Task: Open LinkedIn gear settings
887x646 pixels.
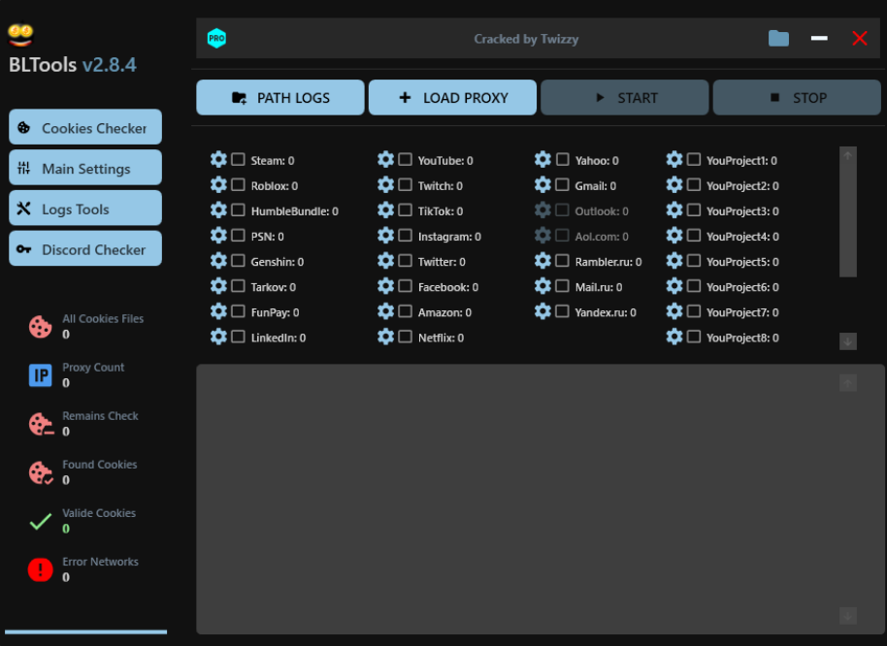Action: pyautogui.click(x=218, y=337)
